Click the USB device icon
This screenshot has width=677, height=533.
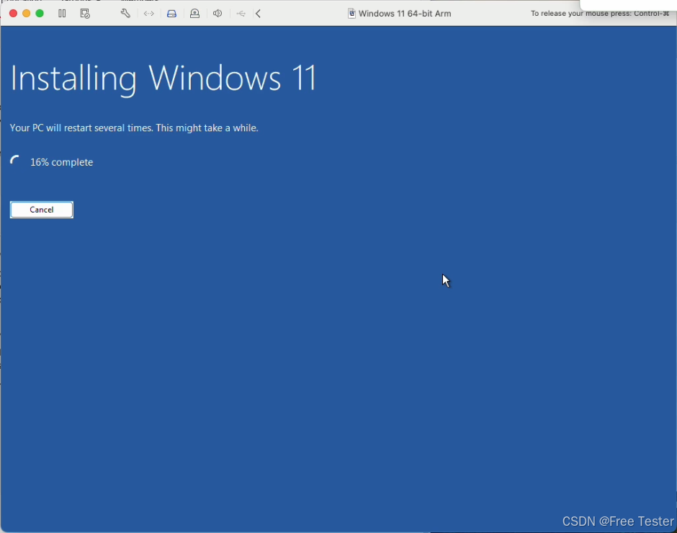pos(241,14)
